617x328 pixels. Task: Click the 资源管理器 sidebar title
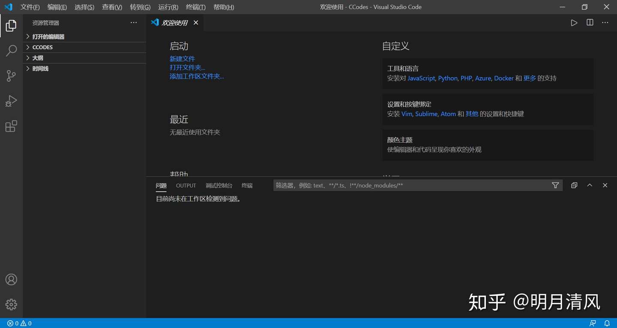point(46,23)
